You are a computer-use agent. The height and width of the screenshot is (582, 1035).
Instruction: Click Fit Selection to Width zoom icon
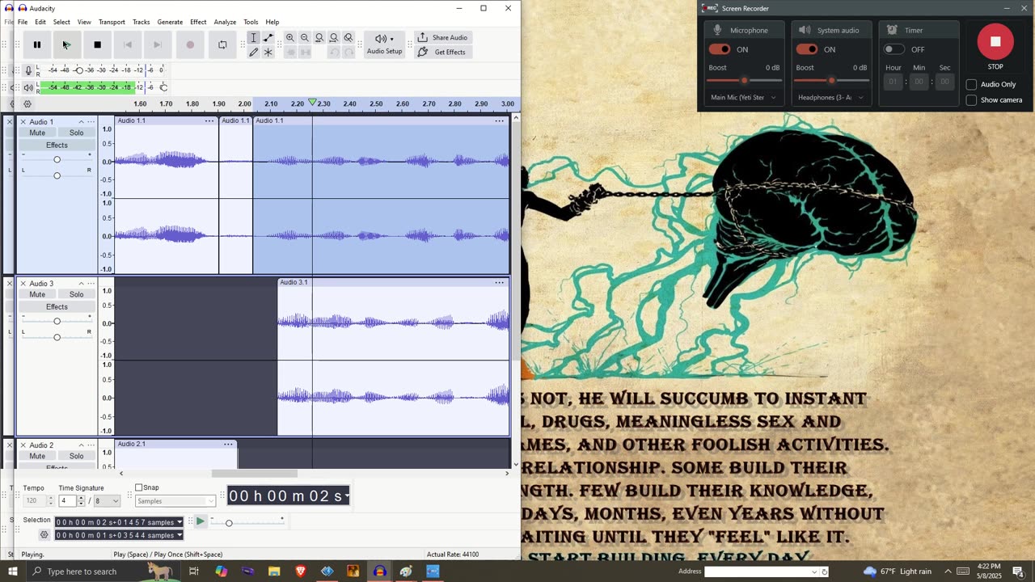coord(319,38)
